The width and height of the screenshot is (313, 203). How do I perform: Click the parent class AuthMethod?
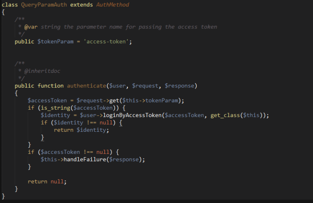(x=113, y=5)
